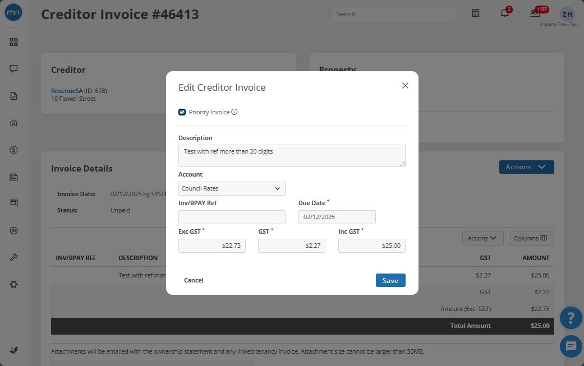Open the dollar sign accounting sidebar icon
Viewport: 584px width, 366px height.
tap(14, 150)
